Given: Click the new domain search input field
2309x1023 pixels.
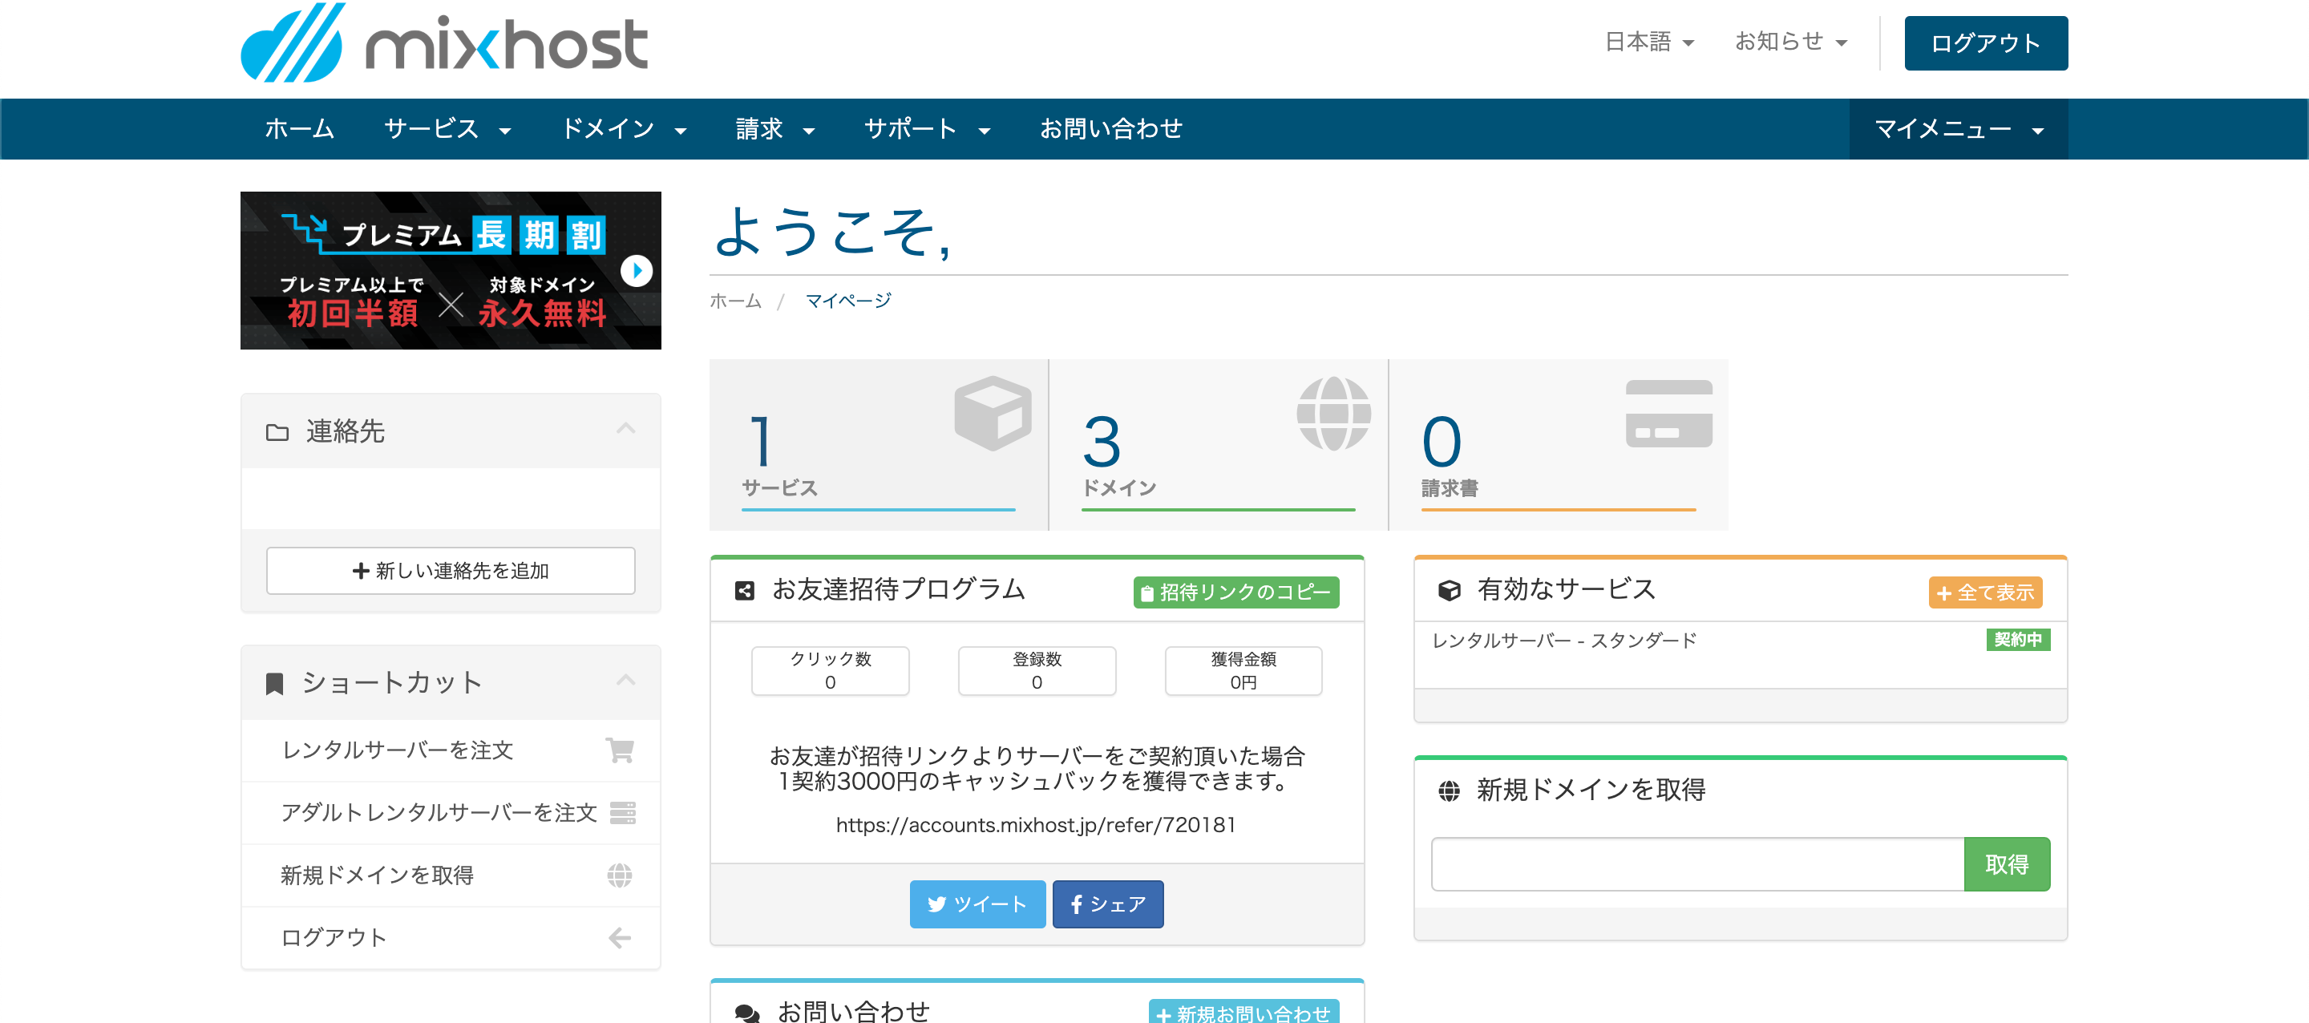Looking at the screenshot, I should [1698, 864].
